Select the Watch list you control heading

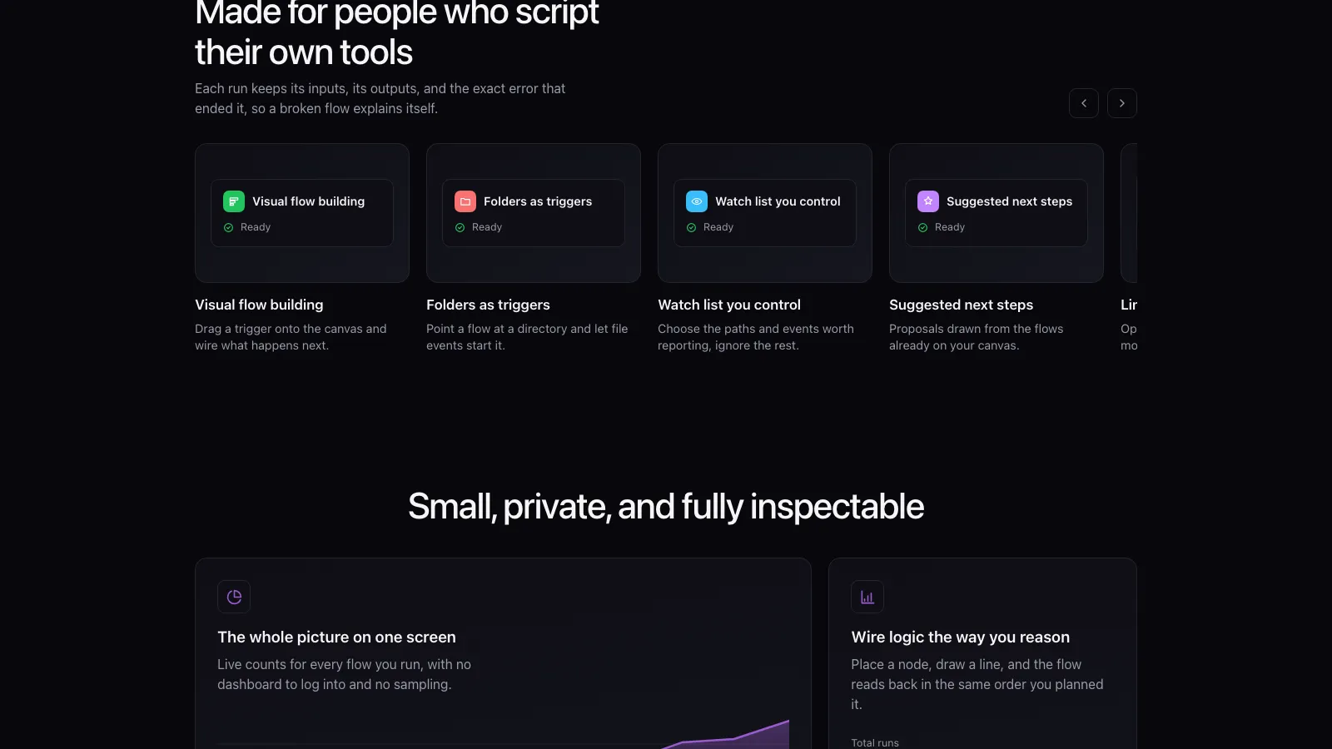pos(729,305)
